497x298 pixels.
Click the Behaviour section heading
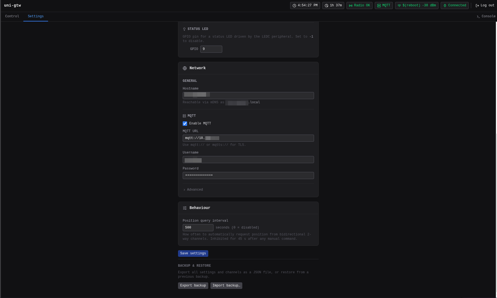[200, 208]
